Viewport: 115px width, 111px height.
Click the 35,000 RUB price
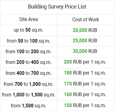pyautogui.click(x=85, y=51)
